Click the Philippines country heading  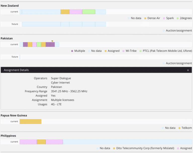[8, 136]
